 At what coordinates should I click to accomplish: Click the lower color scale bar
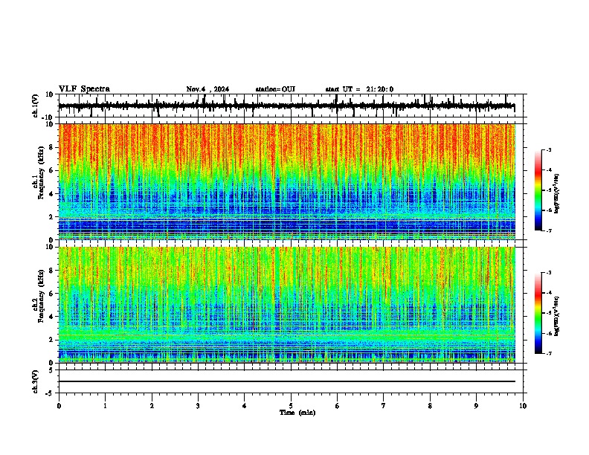pyautogui.click(x=538, y=313)
